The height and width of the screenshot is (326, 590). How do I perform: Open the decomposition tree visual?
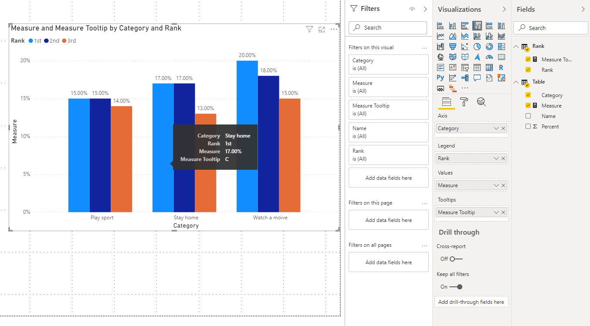(x=465, y=78)
